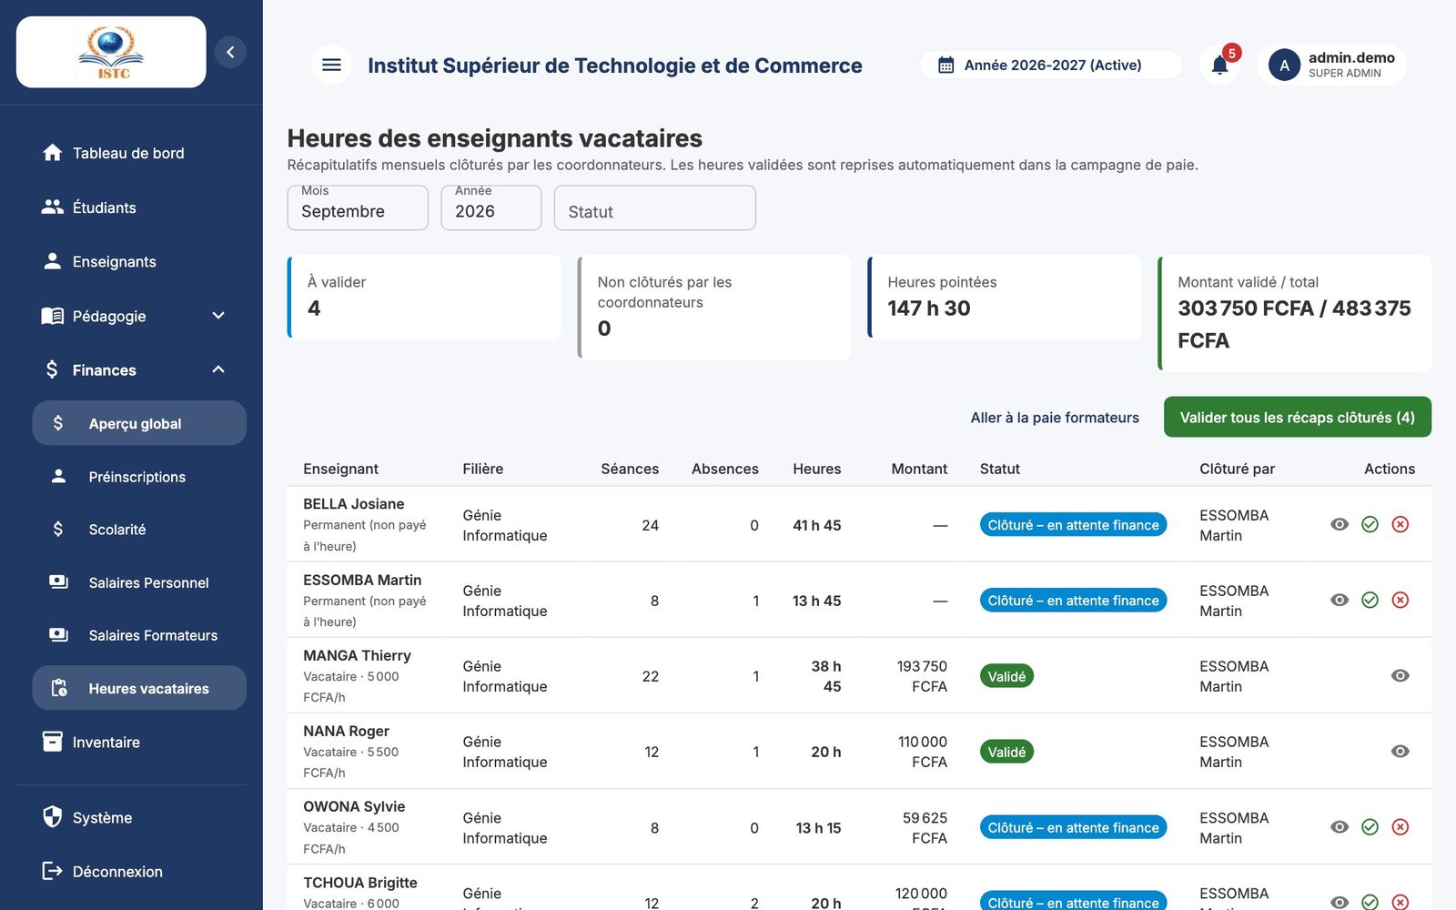The width and height of the screenshot is (1456, 910).
Task: View details for OWONA Sylvie's recap
Action: [1340, 827]
